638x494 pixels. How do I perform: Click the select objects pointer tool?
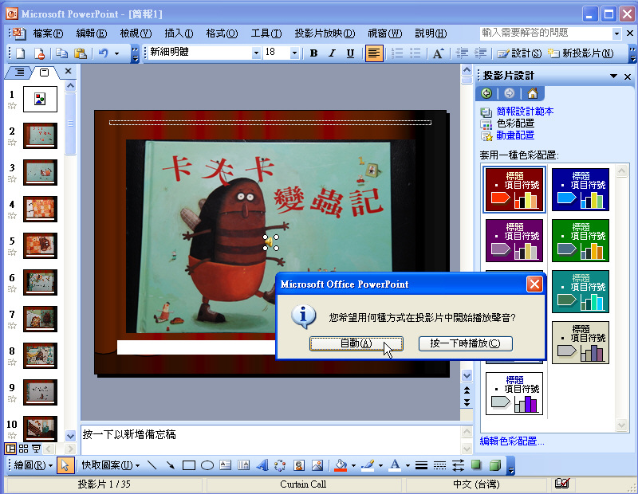(x=65, y=465)
